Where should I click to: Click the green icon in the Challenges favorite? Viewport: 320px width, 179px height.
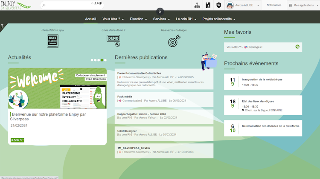[297, 47]
